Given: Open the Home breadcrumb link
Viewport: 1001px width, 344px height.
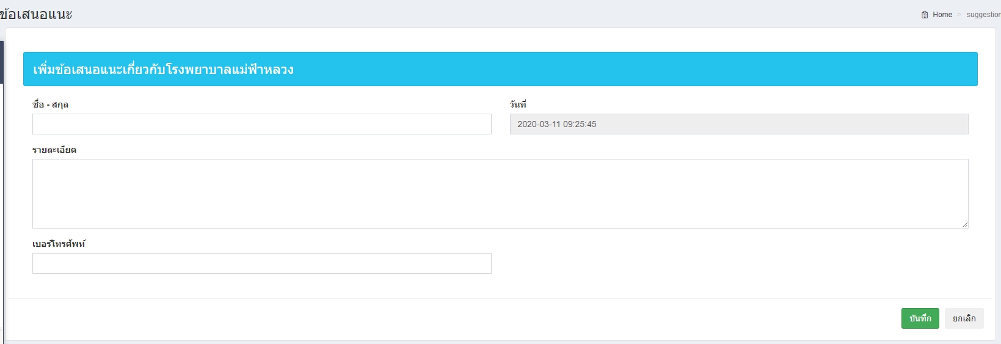Looking at the screenshot, I should coord(942,15).
